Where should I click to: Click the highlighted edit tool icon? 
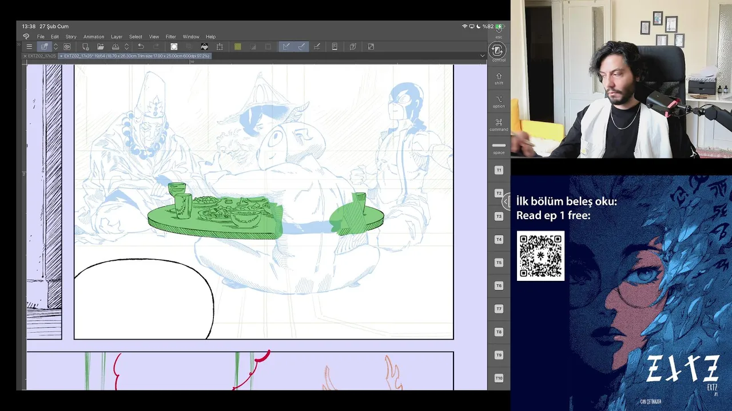pyautogui.click(x=44, y=46)
